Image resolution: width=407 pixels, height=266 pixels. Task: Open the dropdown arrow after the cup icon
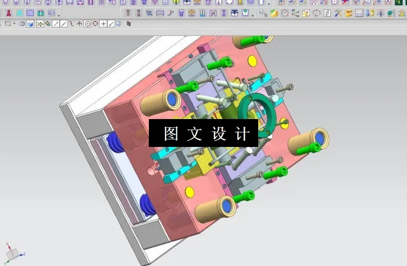[252, 15]
